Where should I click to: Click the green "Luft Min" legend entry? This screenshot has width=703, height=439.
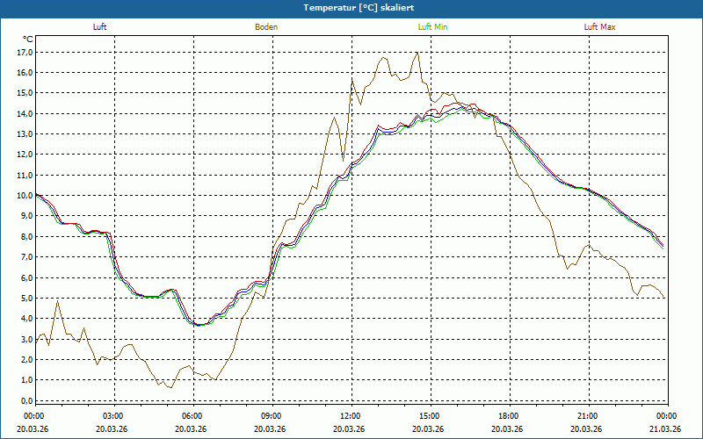[x=432, y=27]
